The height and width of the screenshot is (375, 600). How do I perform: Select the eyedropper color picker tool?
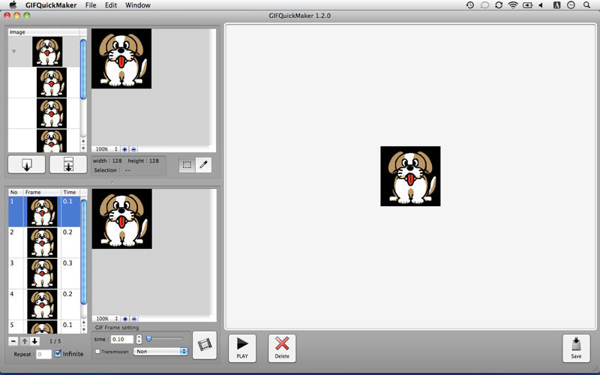click(x=203, y=165)
